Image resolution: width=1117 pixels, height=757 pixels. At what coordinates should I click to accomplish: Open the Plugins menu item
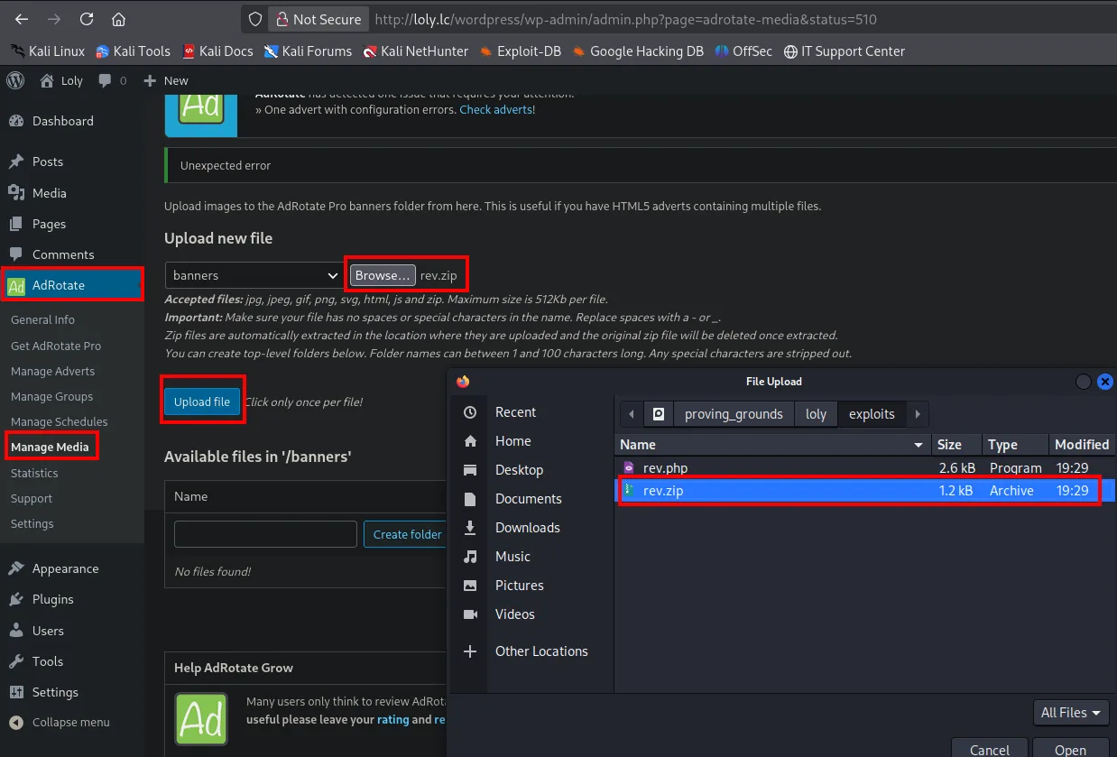[x=72, y=599]
